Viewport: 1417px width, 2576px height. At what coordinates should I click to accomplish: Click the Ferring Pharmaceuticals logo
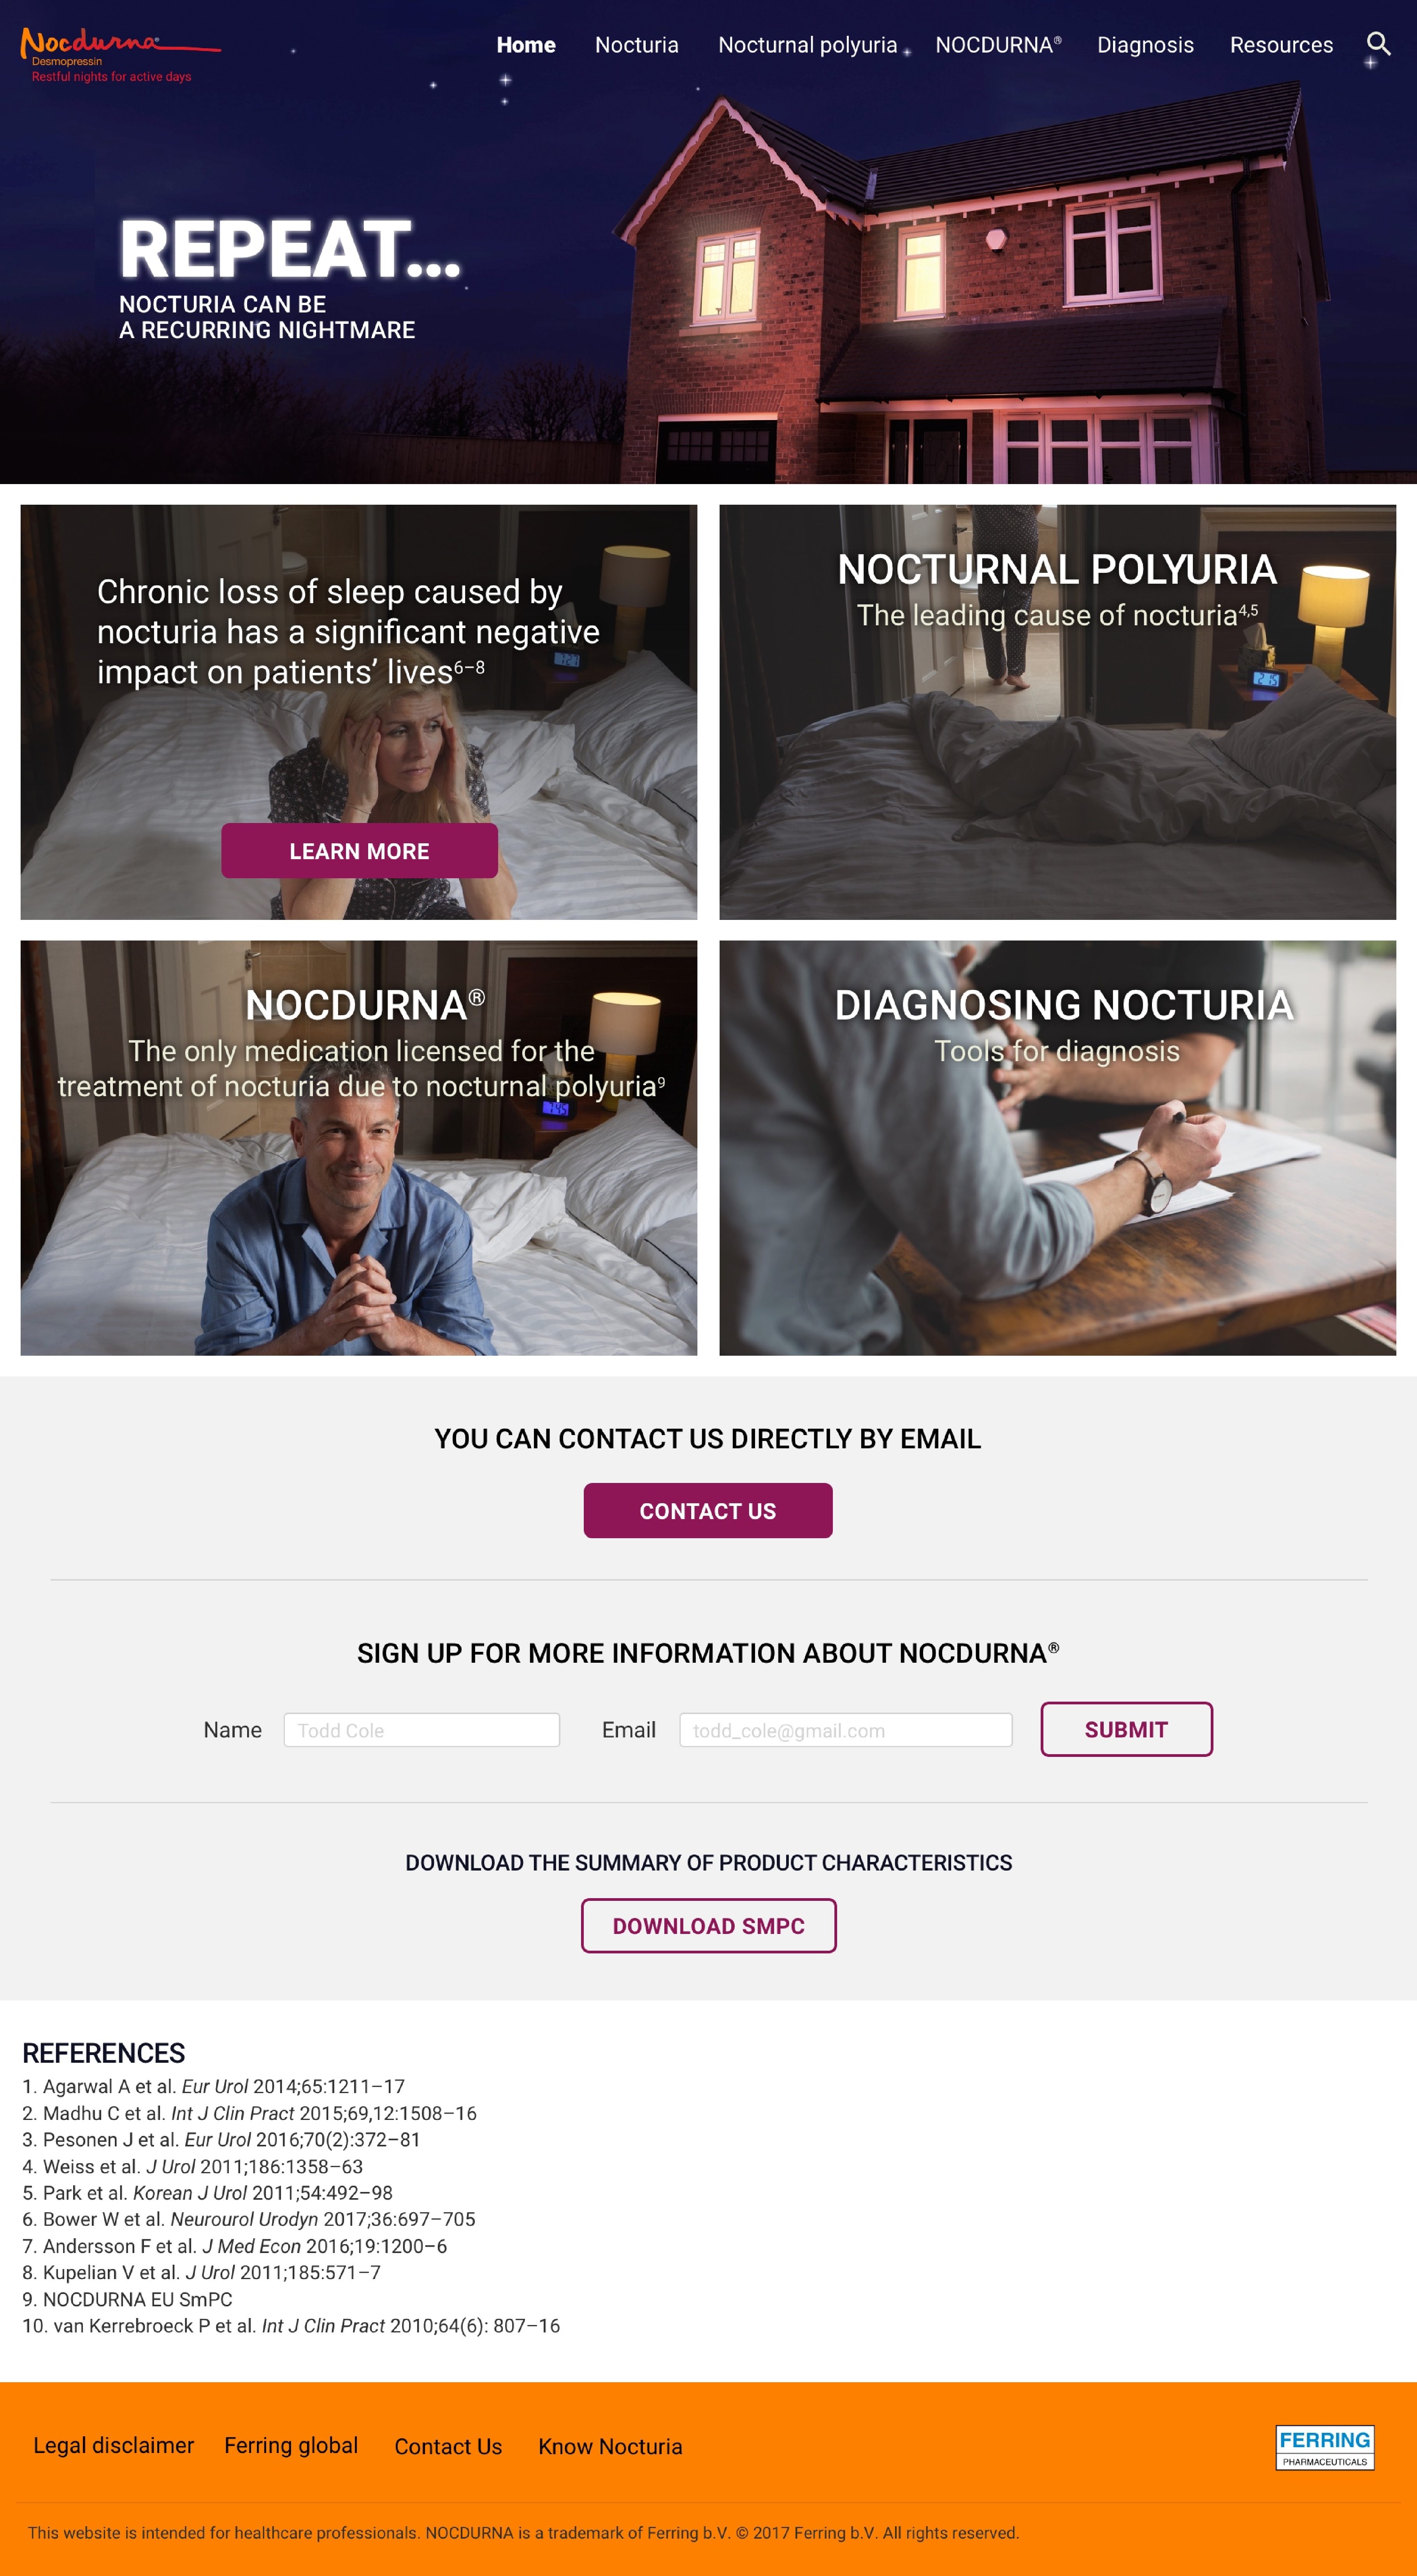click(1324, 2447)
